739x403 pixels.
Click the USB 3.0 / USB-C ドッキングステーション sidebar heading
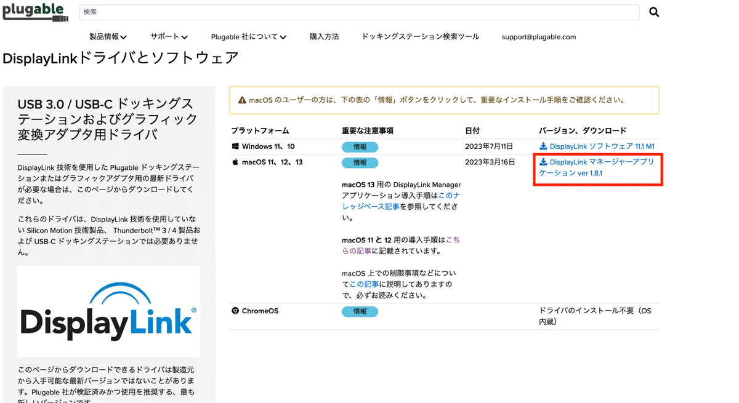pos(108,119)
